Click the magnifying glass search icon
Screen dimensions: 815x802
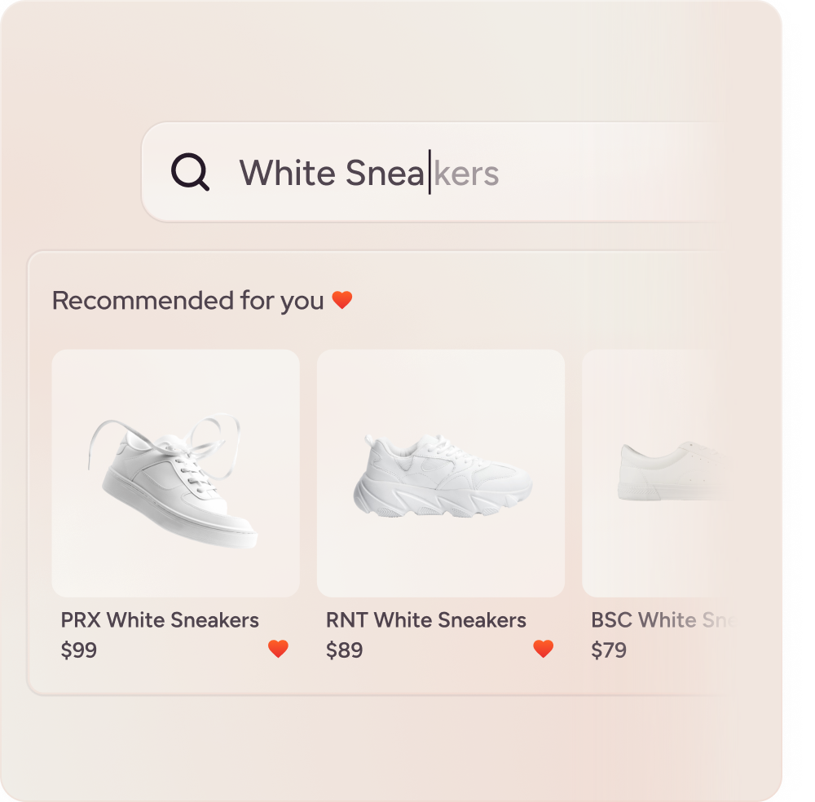[x=190, y=172]
